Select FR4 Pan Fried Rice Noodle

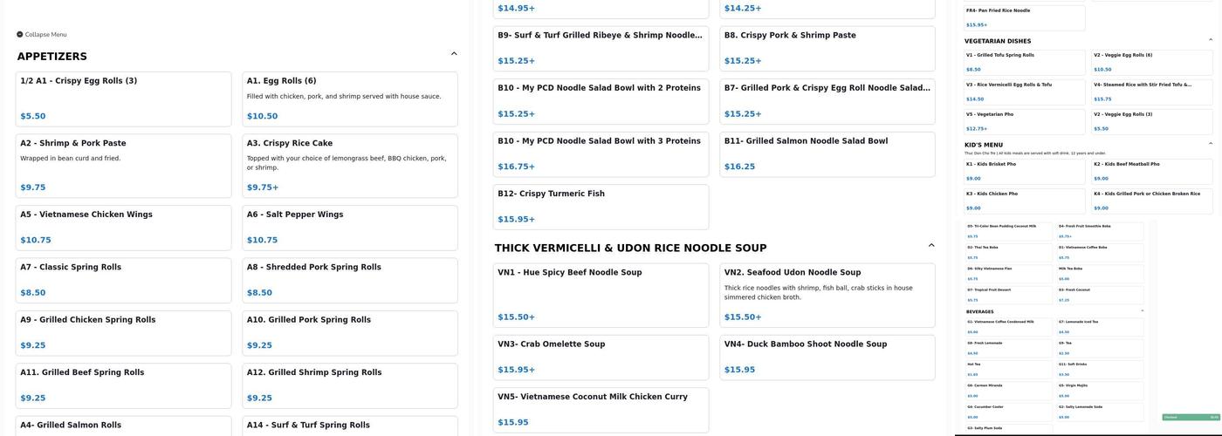pos(1025,17)
